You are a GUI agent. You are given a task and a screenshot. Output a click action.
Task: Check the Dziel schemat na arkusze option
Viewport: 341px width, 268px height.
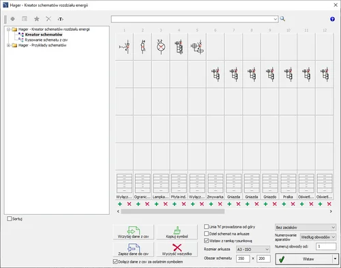pos(207,234)
